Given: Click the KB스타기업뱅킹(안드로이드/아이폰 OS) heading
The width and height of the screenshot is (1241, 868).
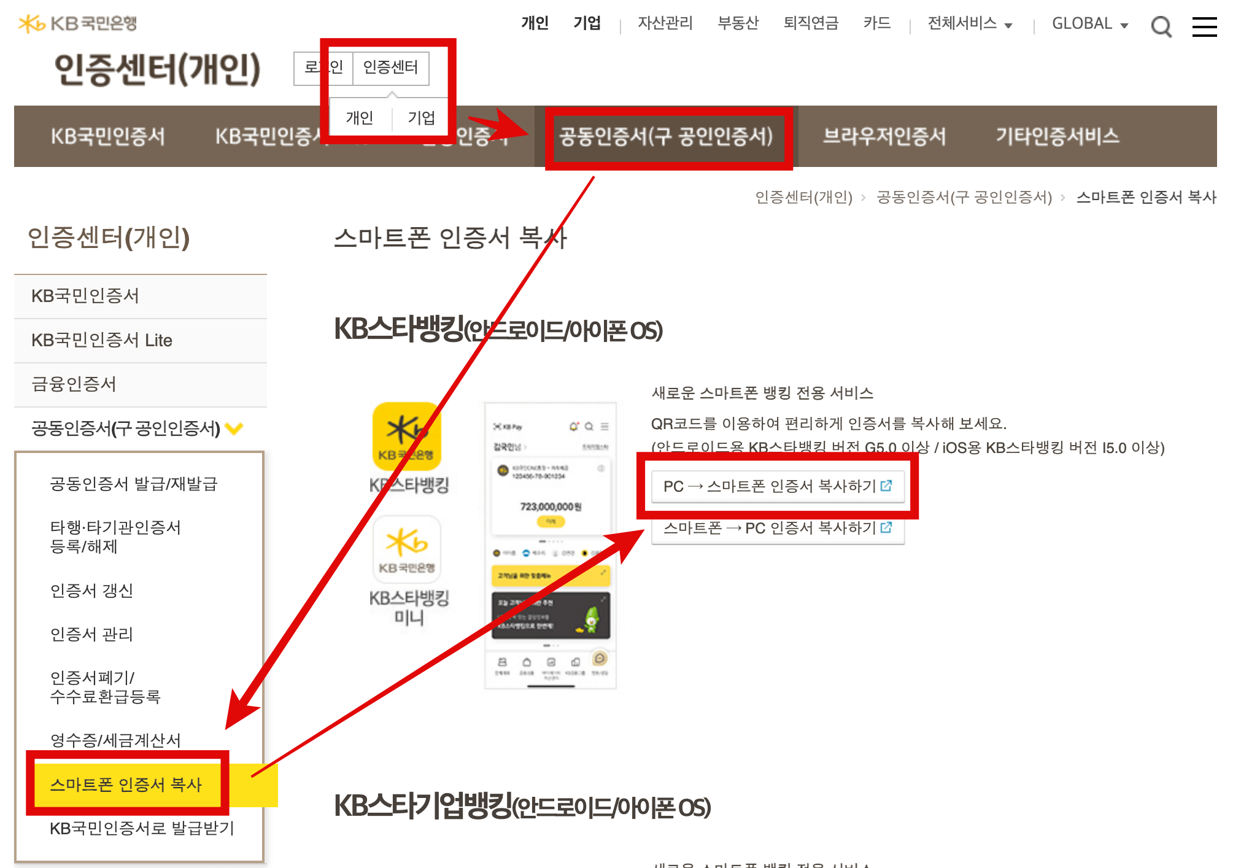Looking at the screenshot, I should 522,807.
